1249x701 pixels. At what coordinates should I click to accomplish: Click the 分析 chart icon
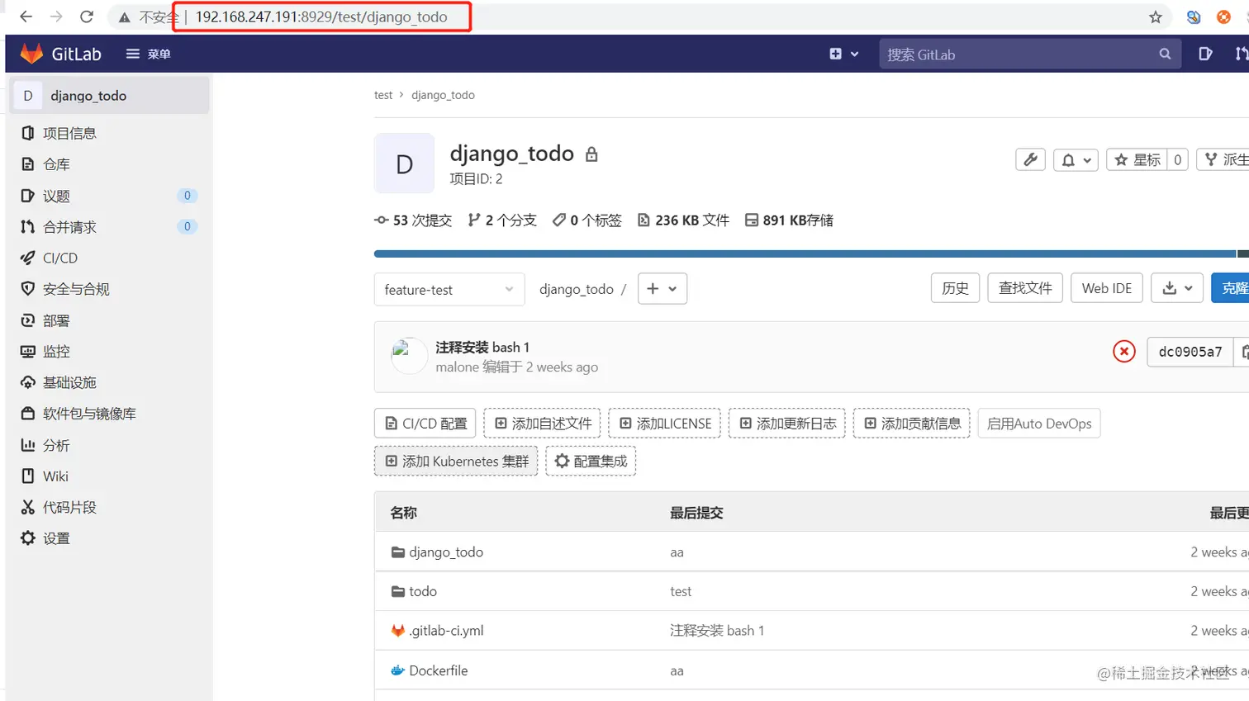coord(28,445)
